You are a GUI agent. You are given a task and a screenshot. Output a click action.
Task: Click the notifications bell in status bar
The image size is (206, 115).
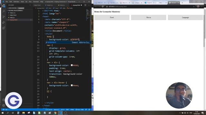click(x=89, y=110)
